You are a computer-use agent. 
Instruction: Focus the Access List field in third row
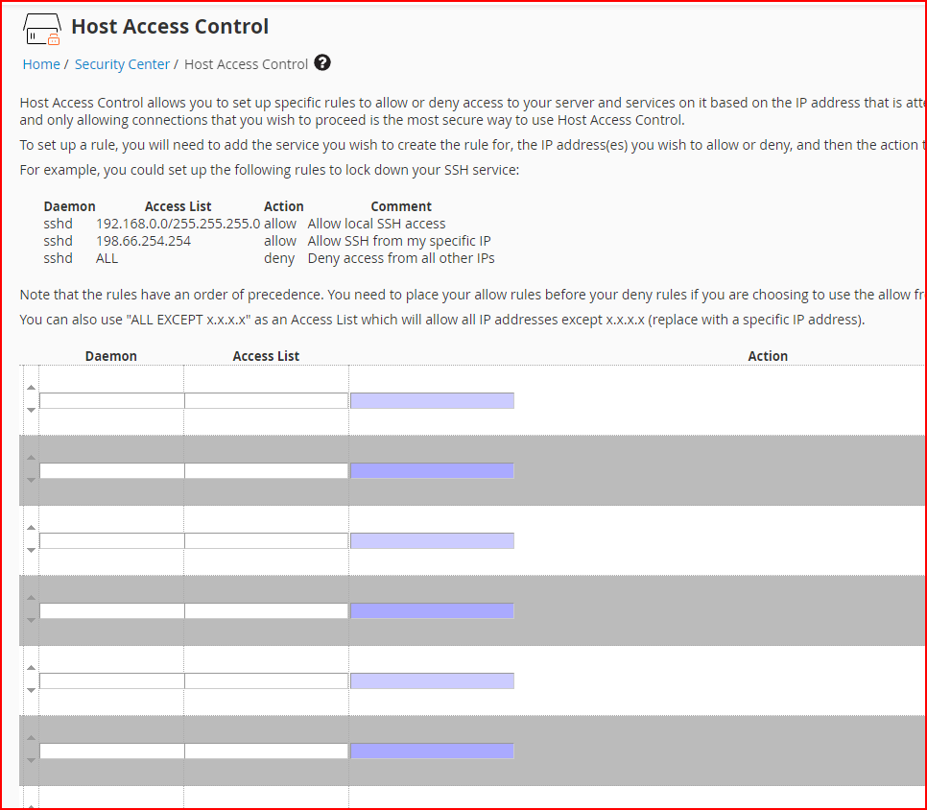266,541
